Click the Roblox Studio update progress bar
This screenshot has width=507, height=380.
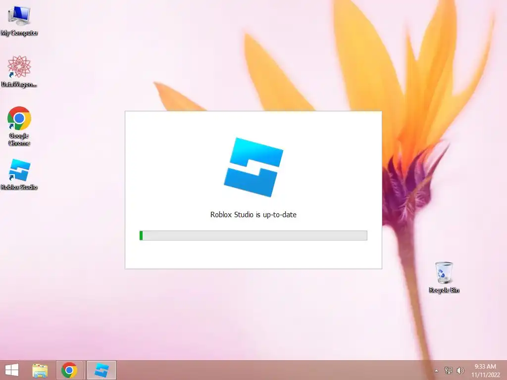click(x=253, y=236)
